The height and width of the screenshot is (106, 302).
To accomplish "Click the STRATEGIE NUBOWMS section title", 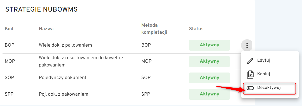I will click(x=41, y=10).
